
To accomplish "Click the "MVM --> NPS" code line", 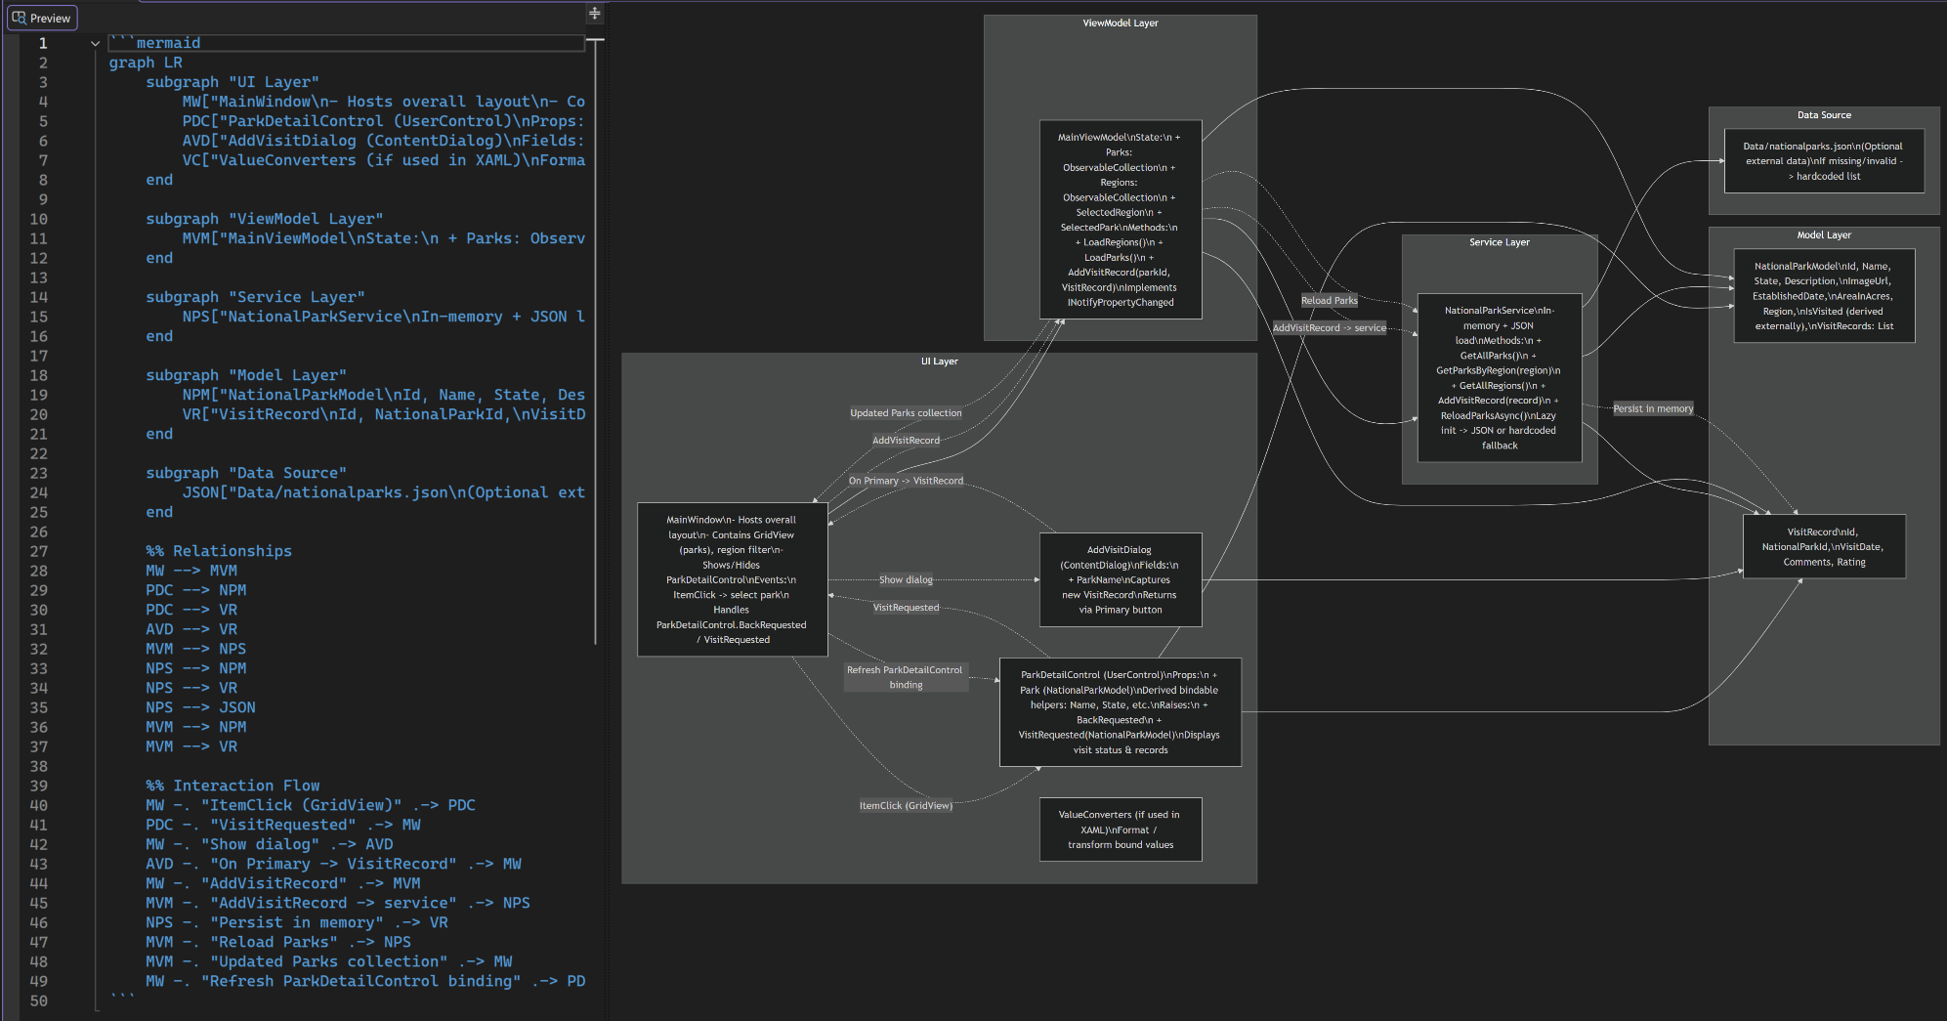I will tap(196, 649).
